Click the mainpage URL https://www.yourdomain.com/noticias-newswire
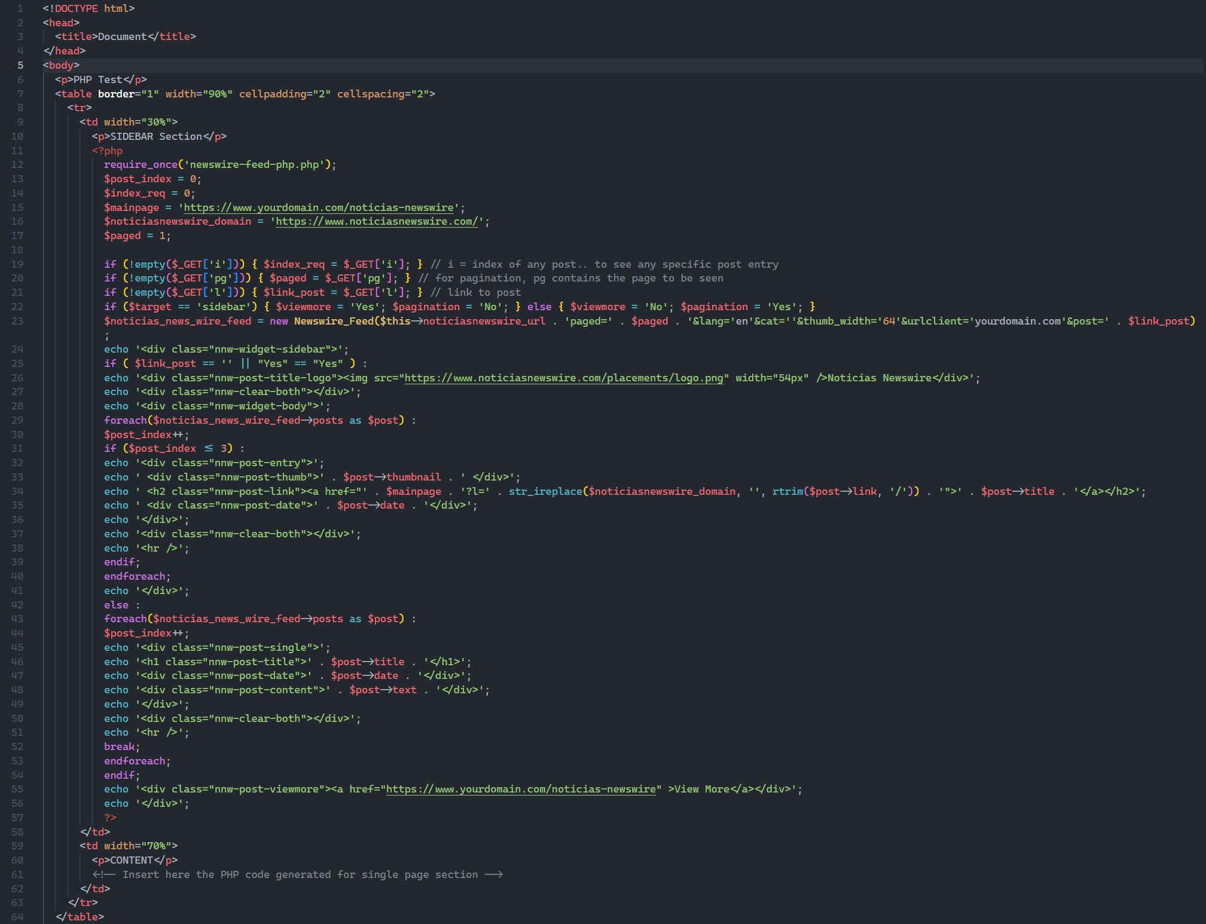 pos(319,207)
